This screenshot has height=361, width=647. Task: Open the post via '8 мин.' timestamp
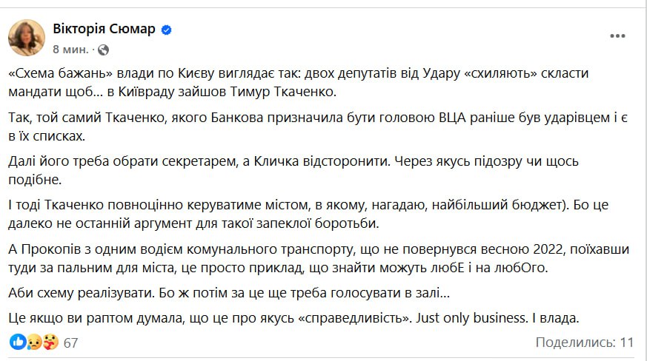(x=70, y=50)
